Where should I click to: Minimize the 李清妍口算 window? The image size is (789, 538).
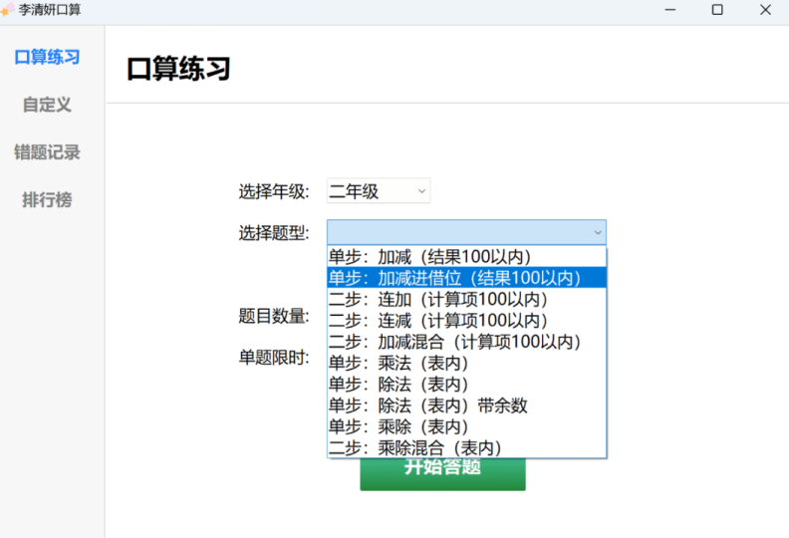click(x=670, y=10)
